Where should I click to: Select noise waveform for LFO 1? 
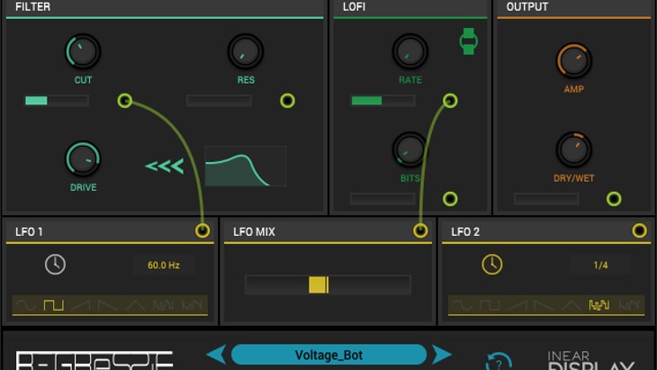pyautogui.click(x=192, y=305)
